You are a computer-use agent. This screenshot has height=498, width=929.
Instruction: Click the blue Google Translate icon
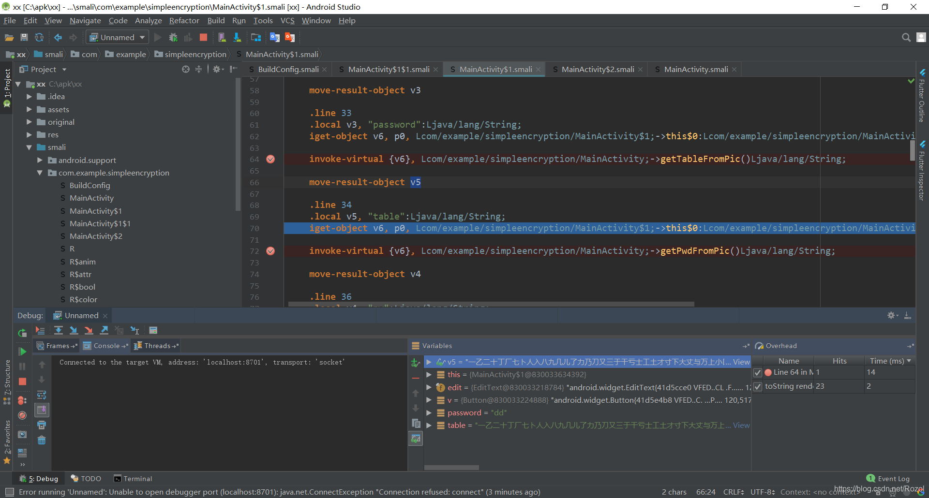click(x=275, y=37)
